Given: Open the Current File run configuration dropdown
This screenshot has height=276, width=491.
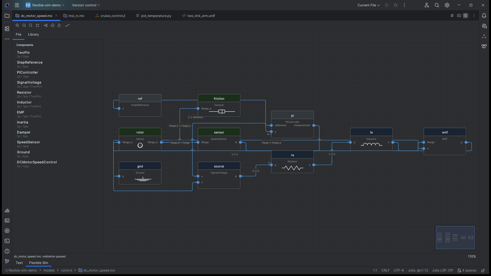Looking at the screenshot, I should click(369, 5).
